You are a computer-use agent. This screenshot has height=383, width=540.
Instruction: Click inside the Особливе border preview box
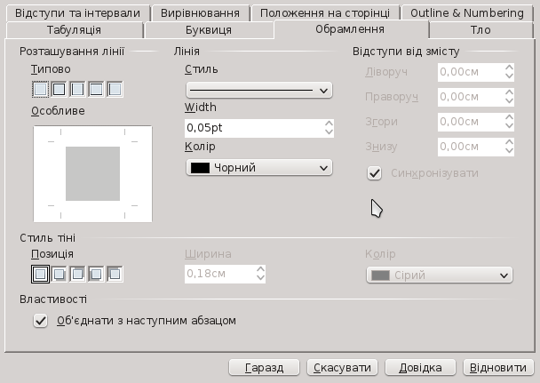pos(92,173)
